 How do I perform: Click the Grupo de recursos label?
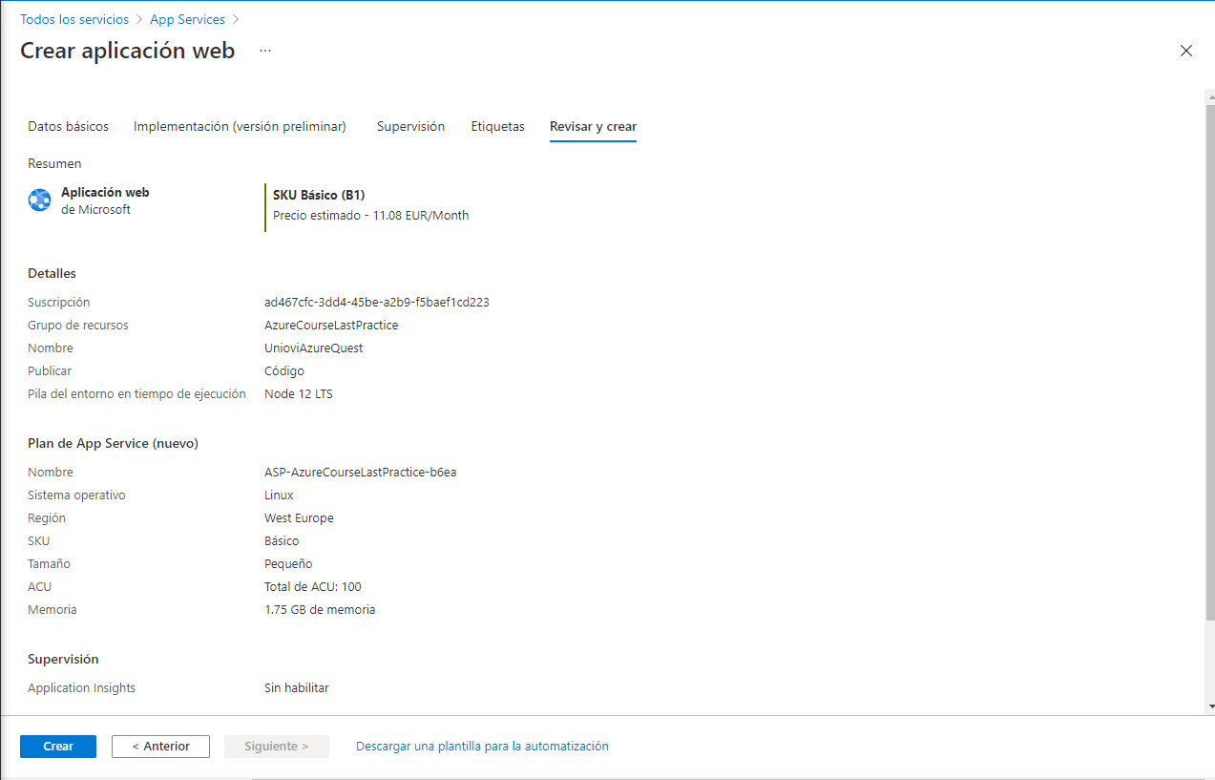[78, 325]
